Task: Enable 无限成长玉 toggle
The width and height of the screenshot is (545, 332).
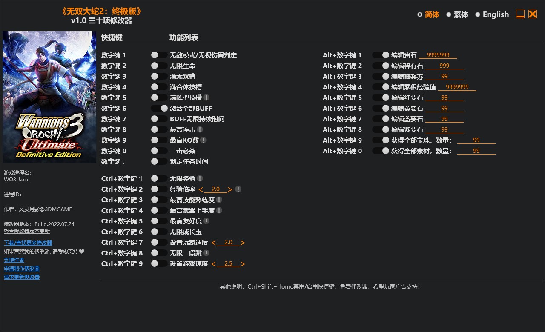Action: point(159,232)
